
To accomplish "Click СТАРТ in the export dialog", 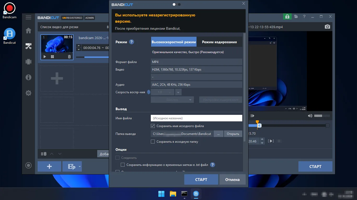I will (x=201, y=179).
